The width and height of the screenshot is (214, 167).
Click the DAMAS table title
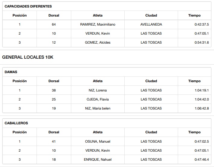(11, 72)
